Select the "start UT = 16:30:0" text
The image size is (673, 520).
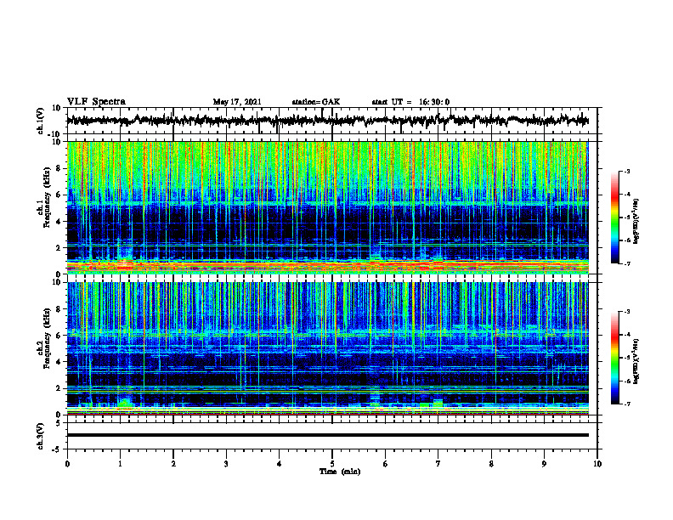(x=410, y=102)
